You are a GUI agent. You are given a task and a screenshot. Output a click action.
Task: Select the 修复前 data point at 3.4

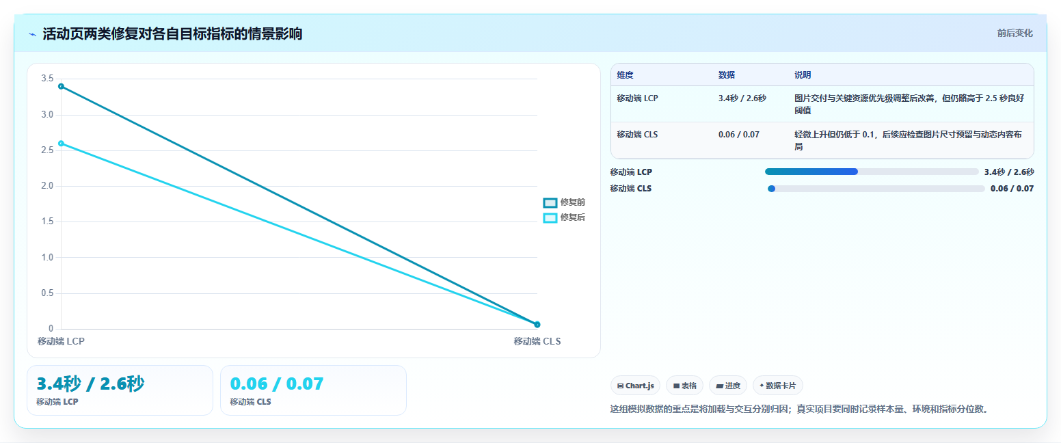tap(61, 86)
